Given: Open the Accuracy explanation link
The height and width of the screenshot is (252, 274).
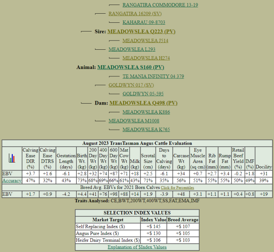Looking at the screenshot, I should pyautogui.click(x=12, y=181).
